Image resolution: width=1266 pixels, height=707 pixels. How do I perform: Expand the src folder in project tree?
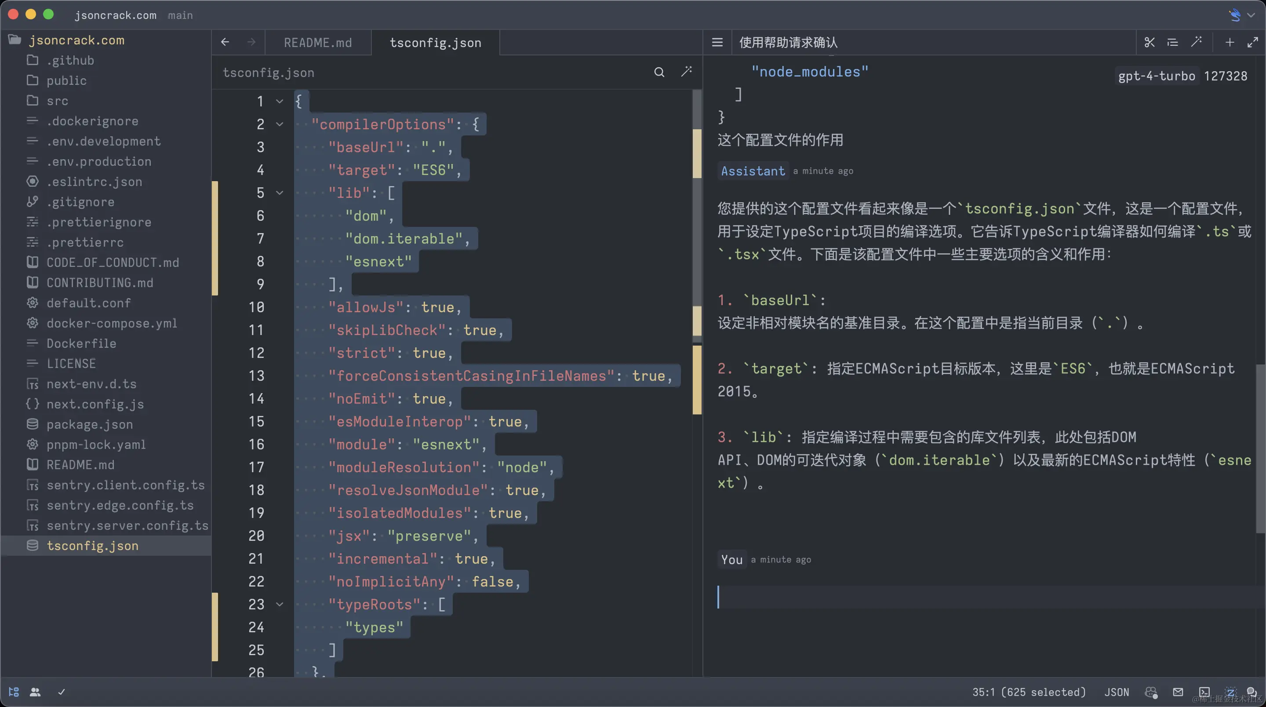[57, 101]
